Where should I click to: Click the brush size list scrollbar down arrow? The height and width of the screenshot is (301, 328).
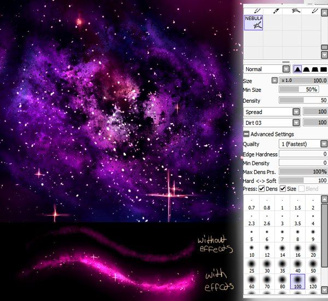(324, 290)
